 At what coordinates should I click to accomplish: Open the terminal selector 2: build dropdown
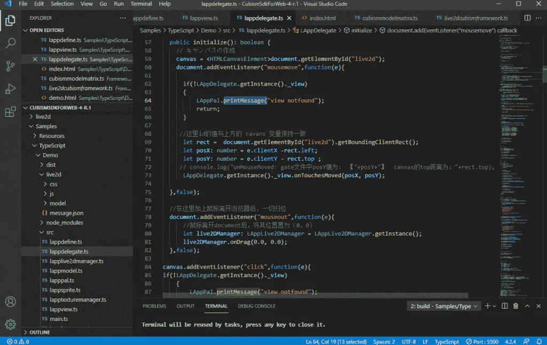444,306
